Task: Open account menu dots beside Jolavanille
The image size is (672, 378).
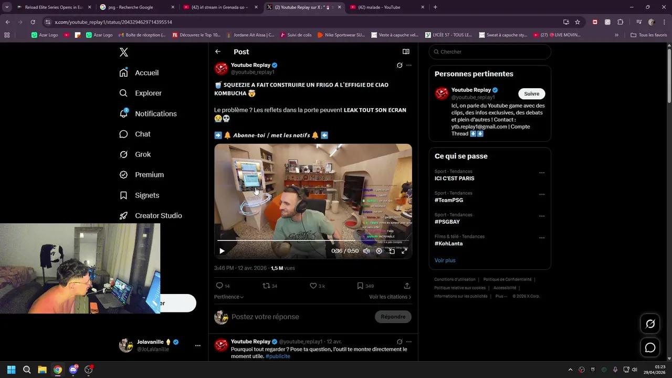Action: [x=198, y=345]
